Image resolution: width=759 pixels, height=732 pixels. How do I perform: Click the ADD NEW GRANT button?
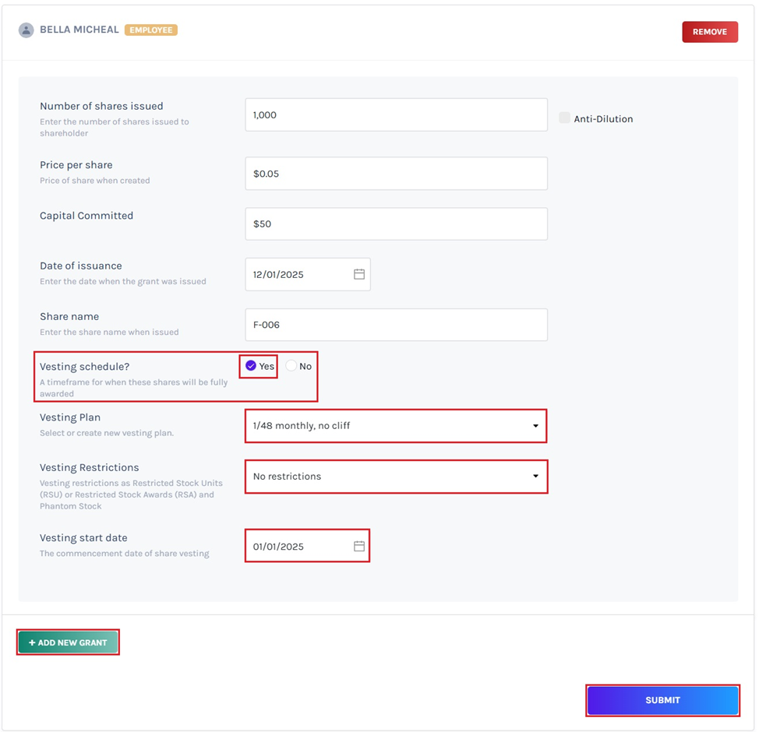pyautogui.click(x=69, y=642)
